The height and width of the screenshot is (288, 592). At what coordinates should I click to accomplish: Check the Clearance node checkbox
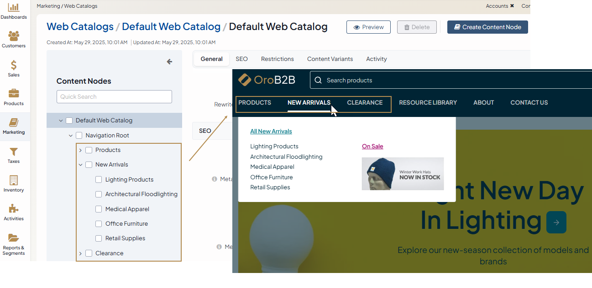pos(89,253)
